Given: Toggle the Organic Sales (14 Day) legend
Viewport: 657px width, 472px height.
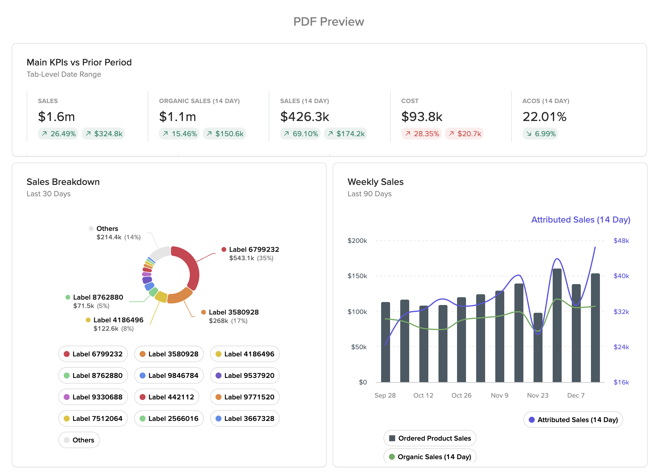Looking at the screenshot, I should pos(430,456).
